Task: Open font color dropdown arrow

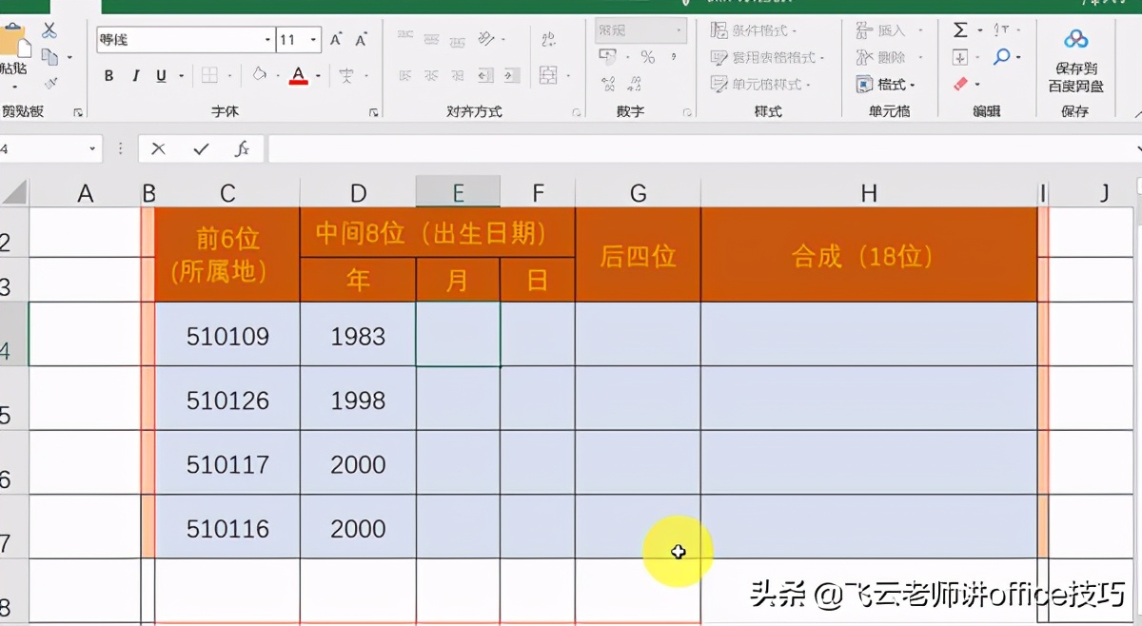Action: [x=318, y=76]
